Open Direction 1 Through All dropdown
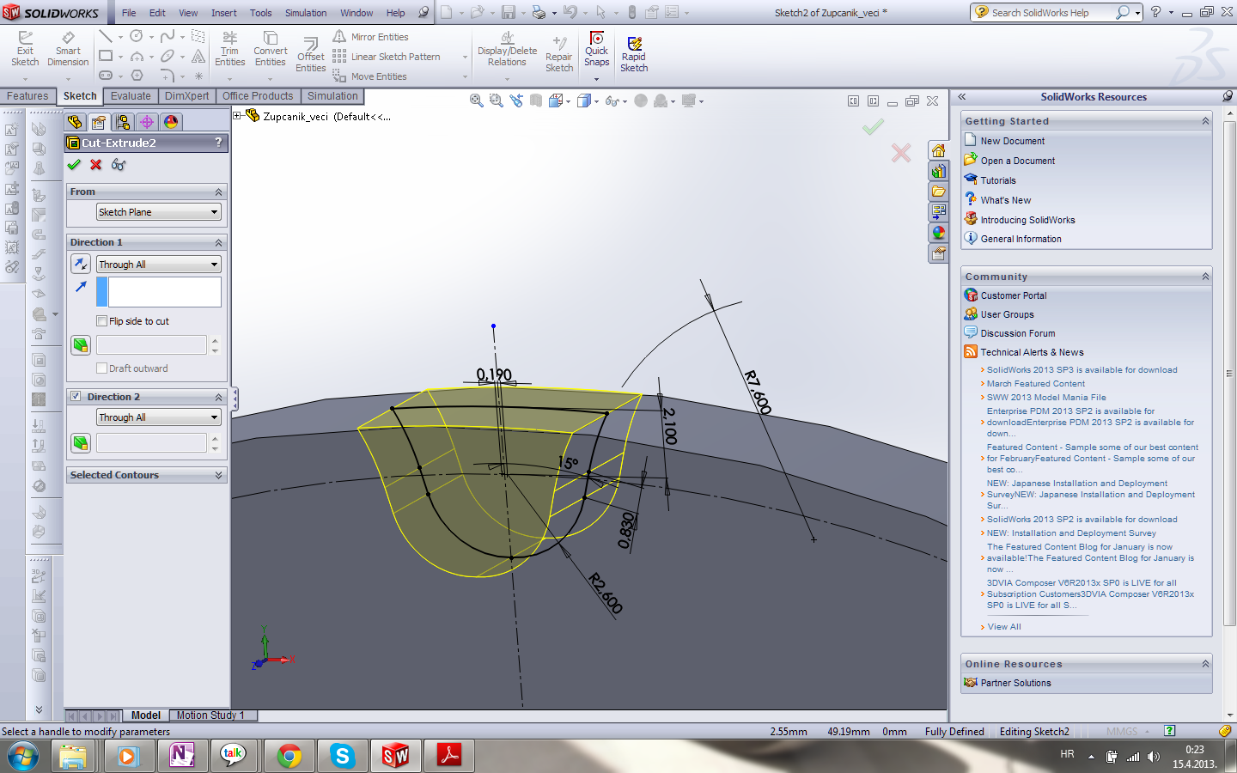Screen dimensions: 1237x773 click(158, 265)
